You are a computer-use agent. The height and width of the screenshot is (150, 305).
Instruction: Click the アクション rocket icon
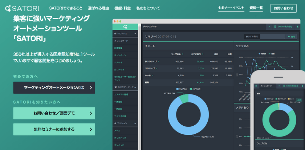pos(115,123)
